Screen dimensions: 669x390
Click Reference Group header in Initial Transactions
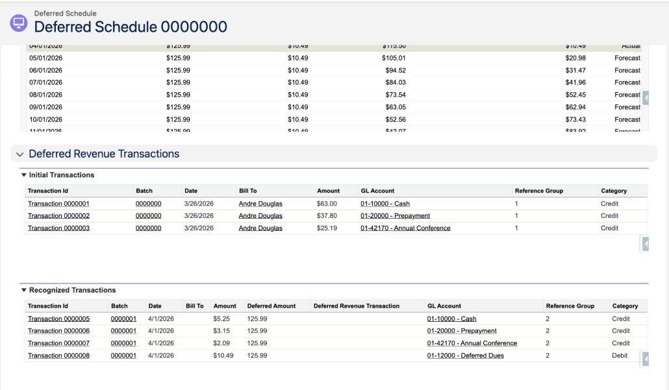coord(539,191)
